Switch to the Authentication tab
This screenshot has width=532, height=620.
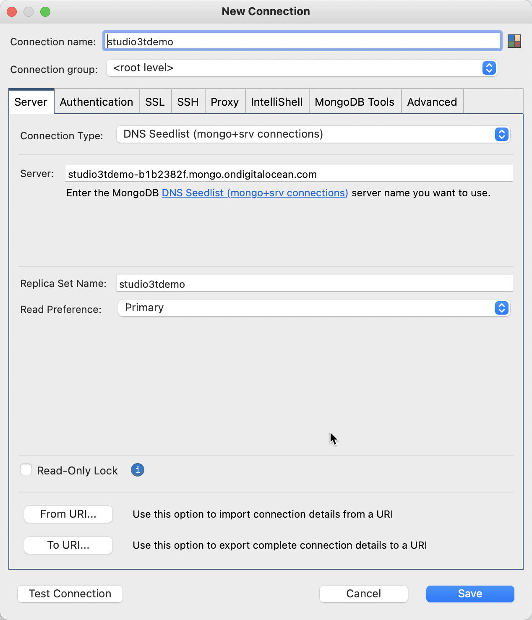click(96, 102)
